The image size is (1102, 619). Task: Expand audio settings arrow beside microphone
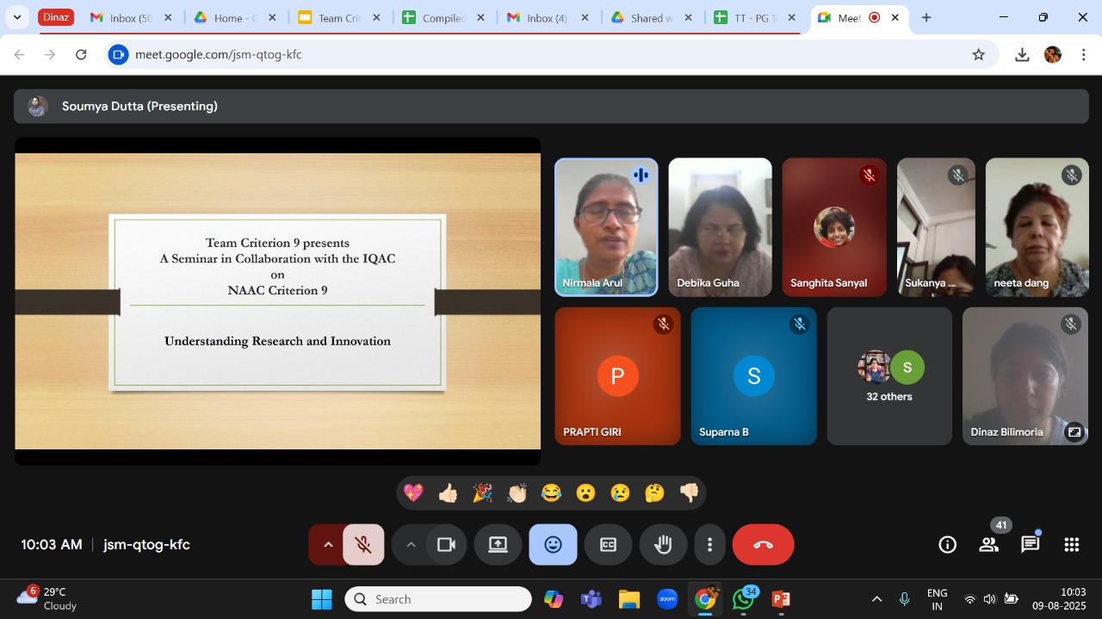327,545
